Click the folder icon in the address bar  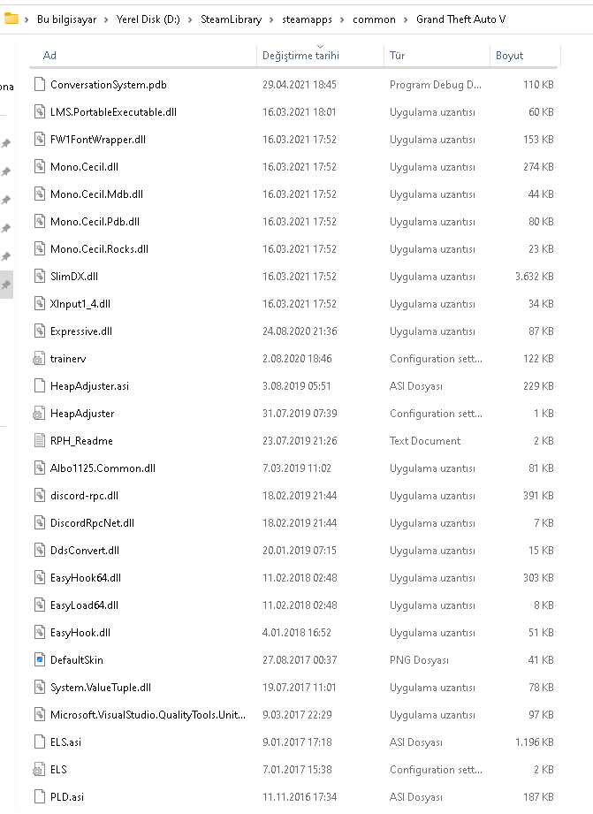[x=11, y=19]
